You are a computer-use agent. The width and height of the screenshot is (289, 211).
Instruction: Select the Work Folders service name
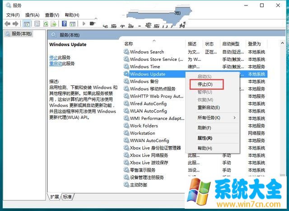point(144,126)
